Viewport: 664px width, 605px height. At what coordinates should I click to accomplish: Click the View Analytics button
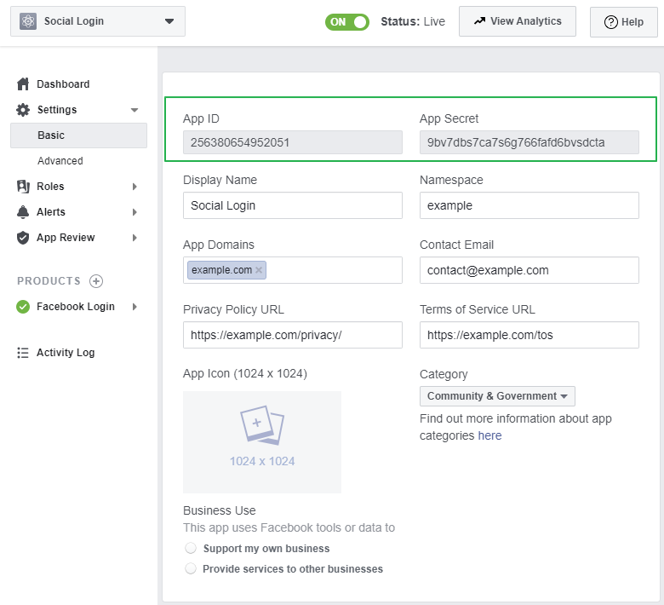[517, 21]
